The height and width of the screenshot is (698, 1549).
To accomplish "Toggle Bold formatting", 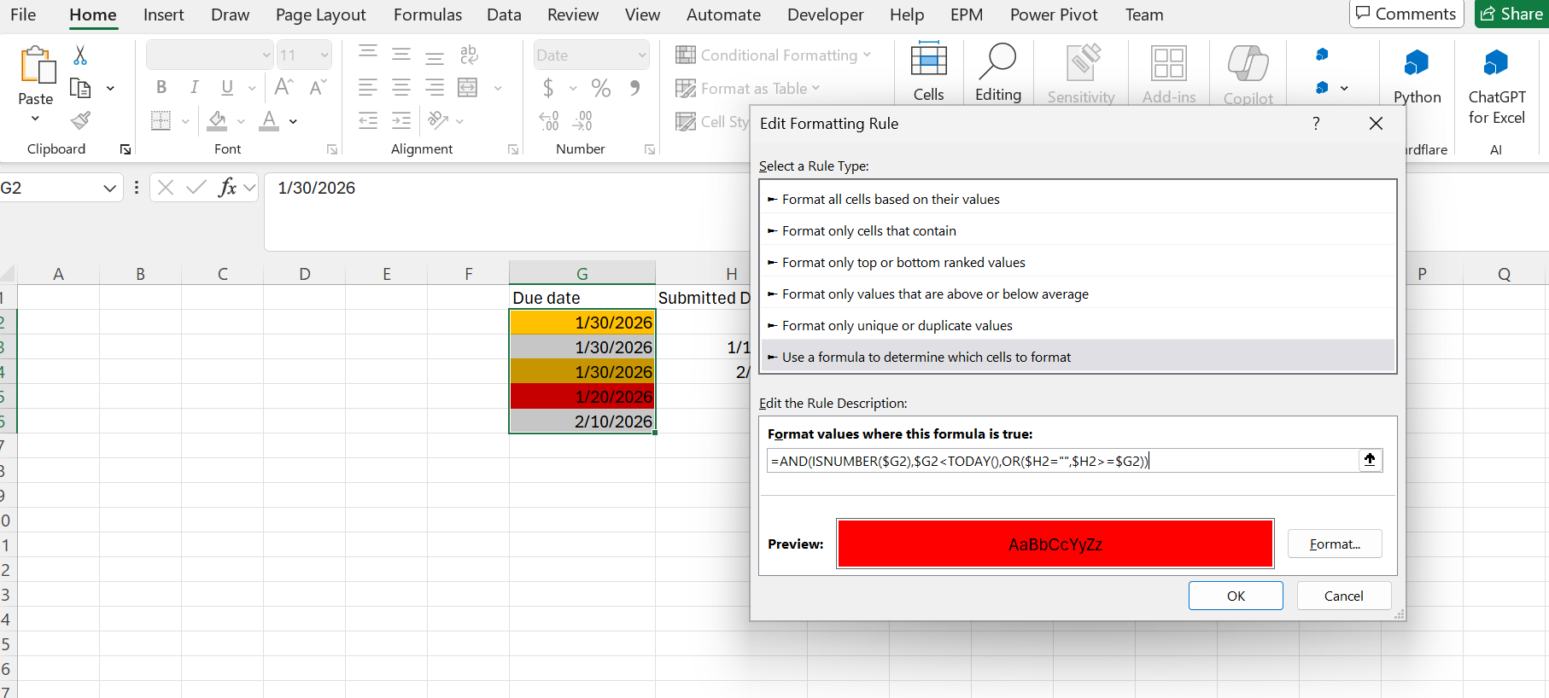I will pyautogui.click(x=161, y=87).
